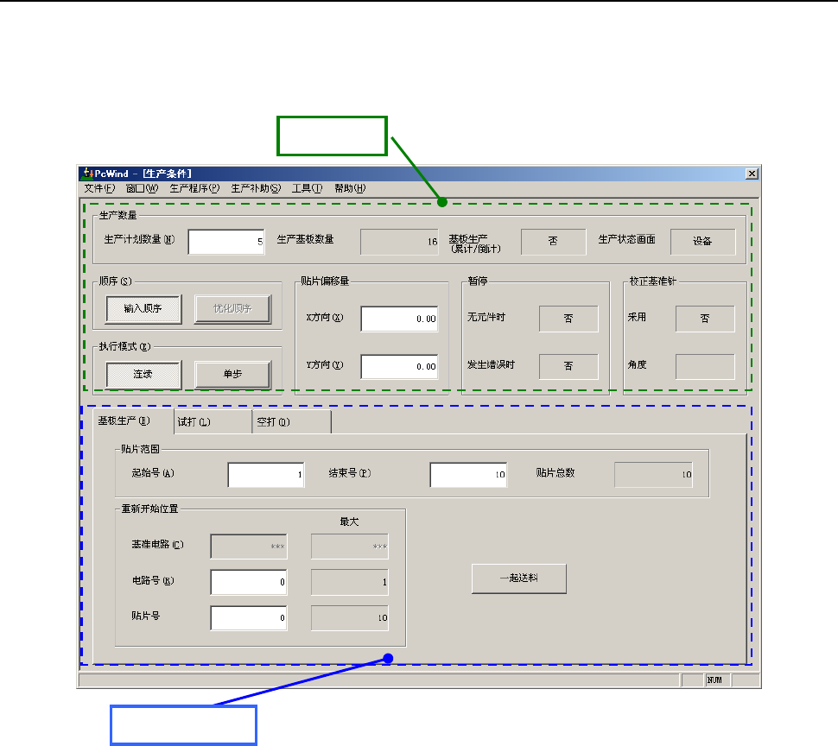Image resolution: width=838 pixels, height=746 pixels.
Task: Click the 贴片号 maximum value field
Action: 350,618
